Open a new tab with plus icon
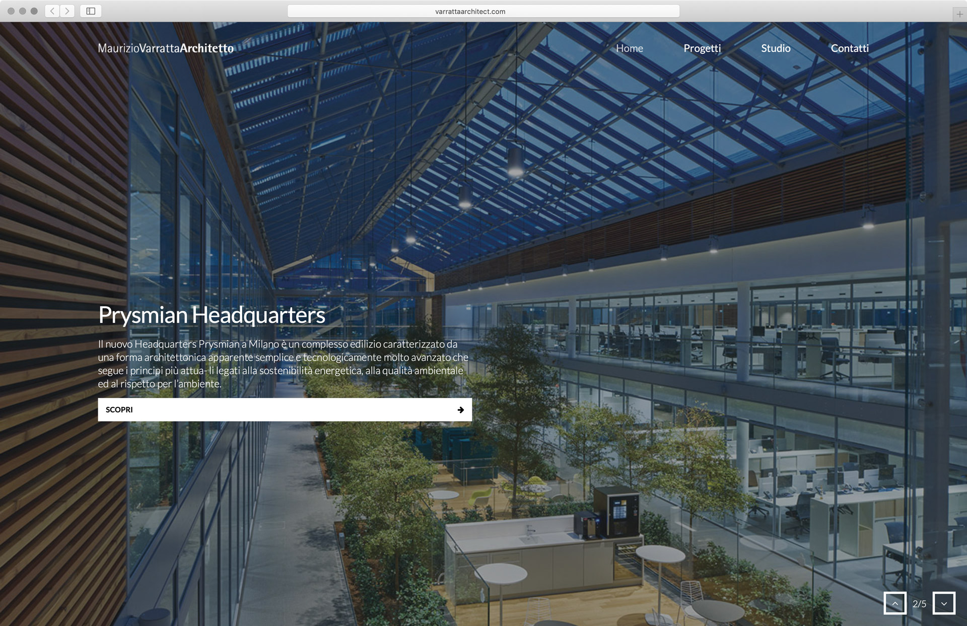Screen dimensions: 967x626 tap(959, 14)
